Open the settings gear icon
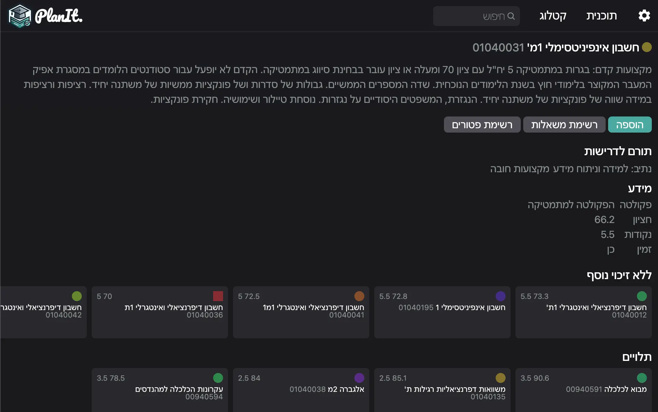658x412 pixels. (x=644, y=15)
